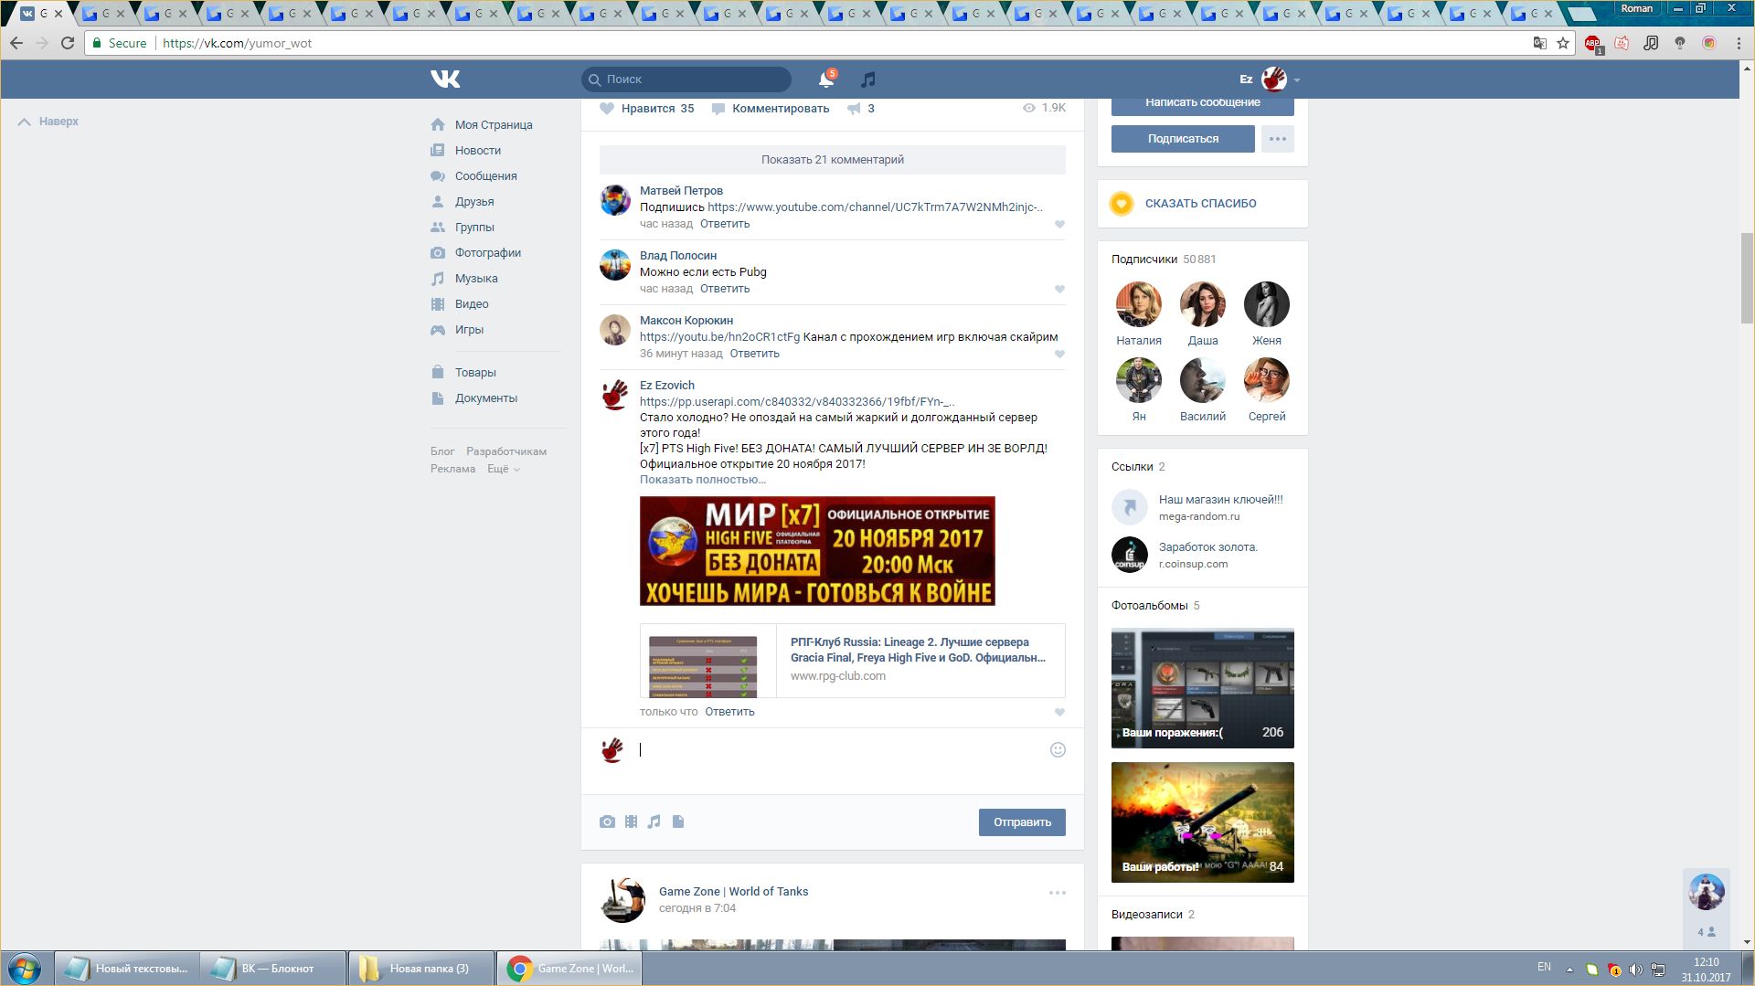Image resolution: width=1755 pixels, height=986 pixels.
Task: Like Максон Корюкин's comment heart
Action: [1059, 355]
